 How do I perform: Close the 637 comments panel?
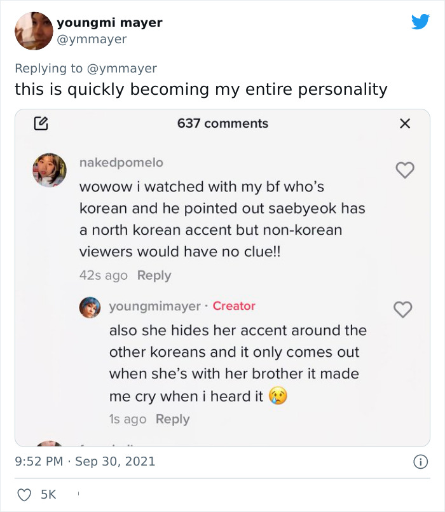(x=404, y=123)
